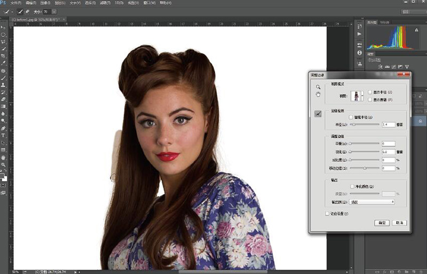This screenshot has width=427, height=274.
Task: Select the Crop tool in left toolbar
Action: (x=3, y=56)
